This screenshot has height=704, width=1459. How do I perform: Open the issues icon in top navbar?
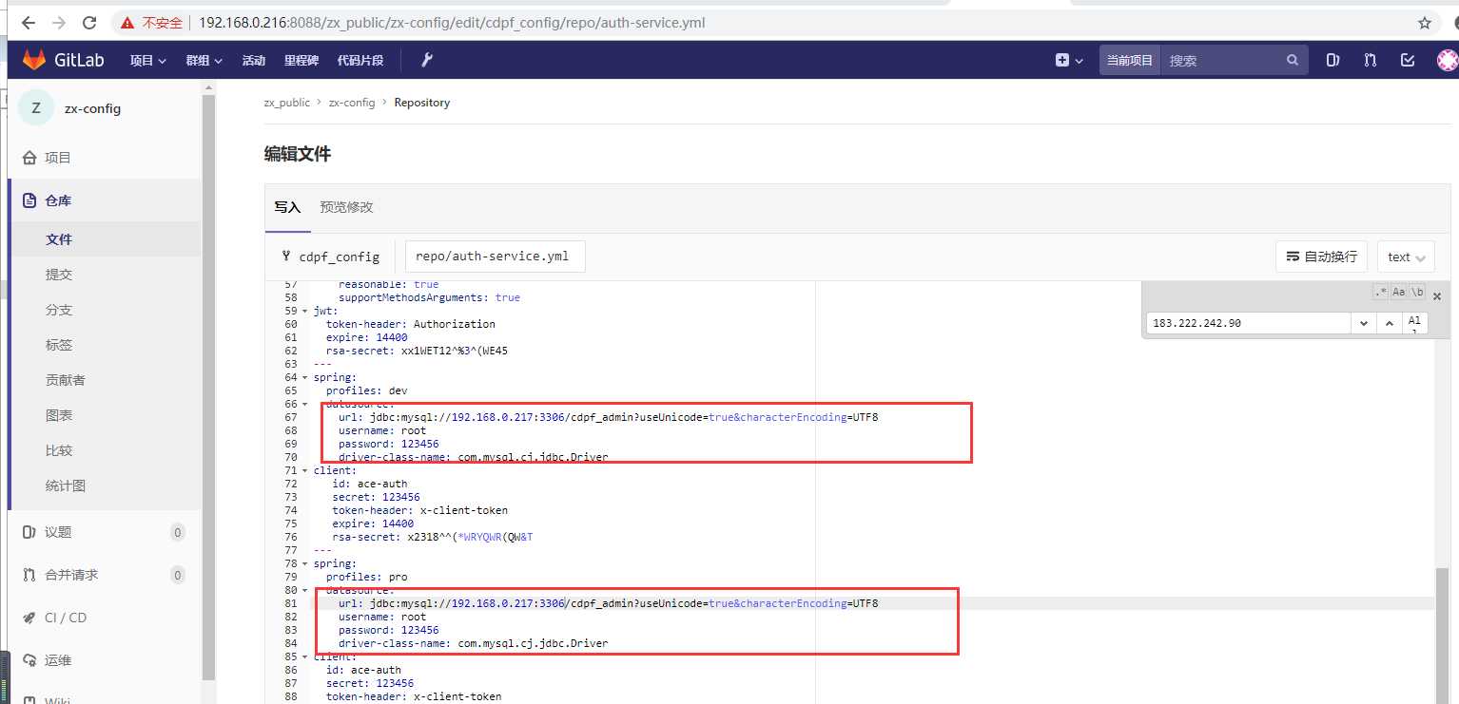(1333, 60)
